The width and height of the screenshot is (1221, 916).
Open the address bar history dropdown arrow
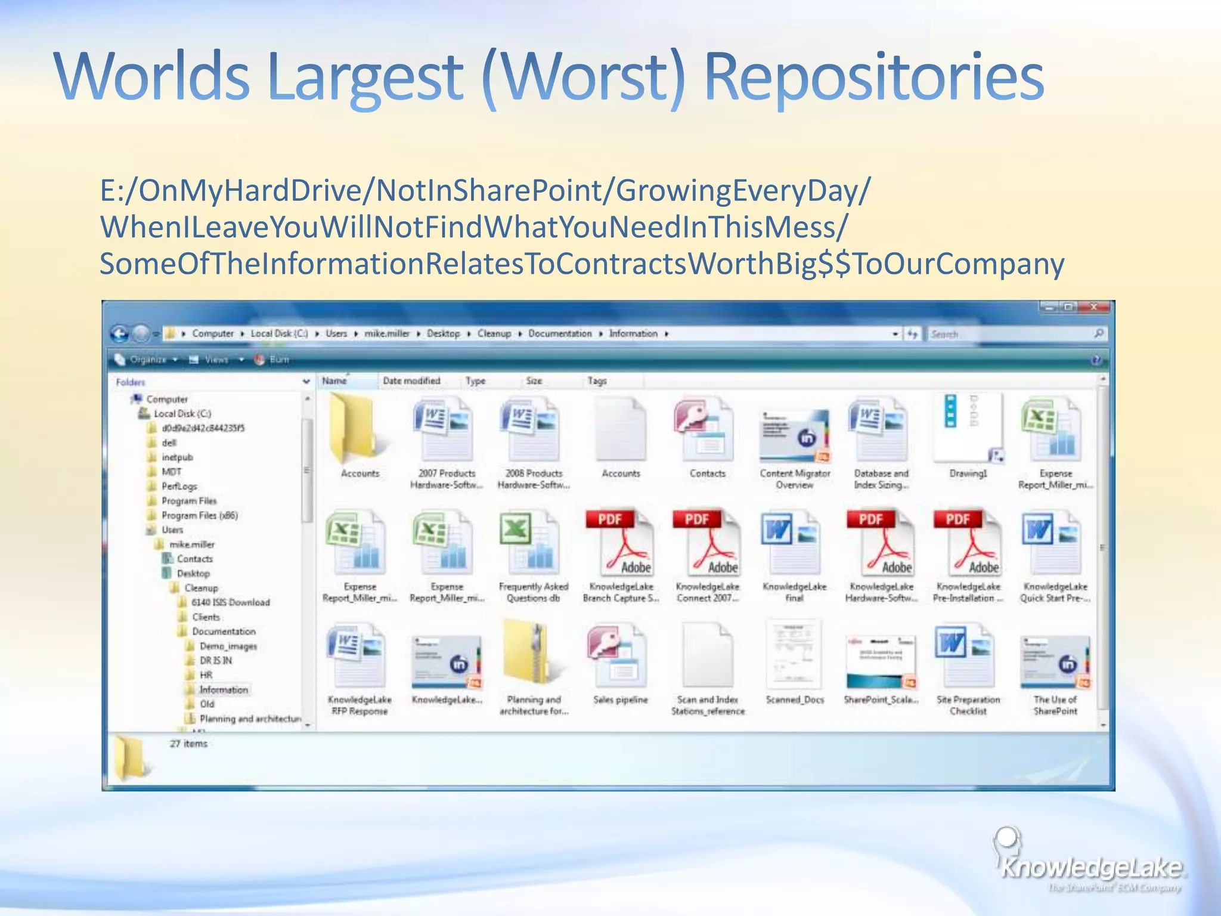(x=895, y=335)
